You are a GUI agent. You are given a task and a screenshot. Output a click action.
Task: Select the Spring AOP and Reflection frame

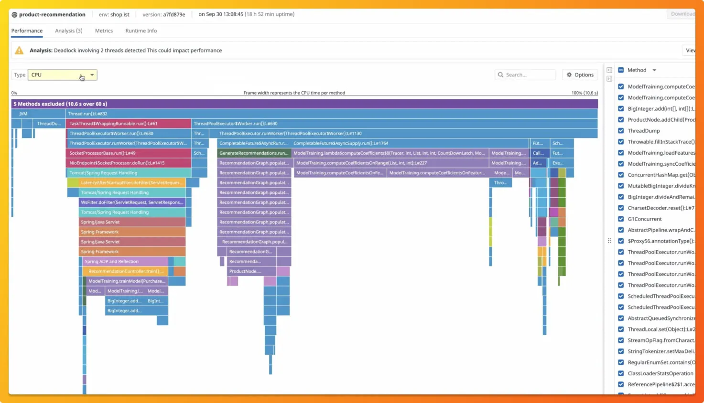pos(125,261)
